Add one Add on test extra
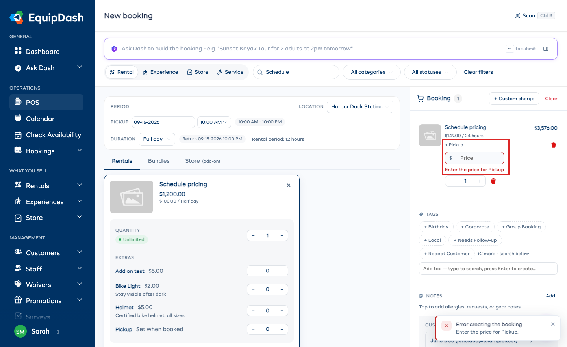The height and width of the screenshot is (347, 567). pyautogui.click(x=282, y=271)
